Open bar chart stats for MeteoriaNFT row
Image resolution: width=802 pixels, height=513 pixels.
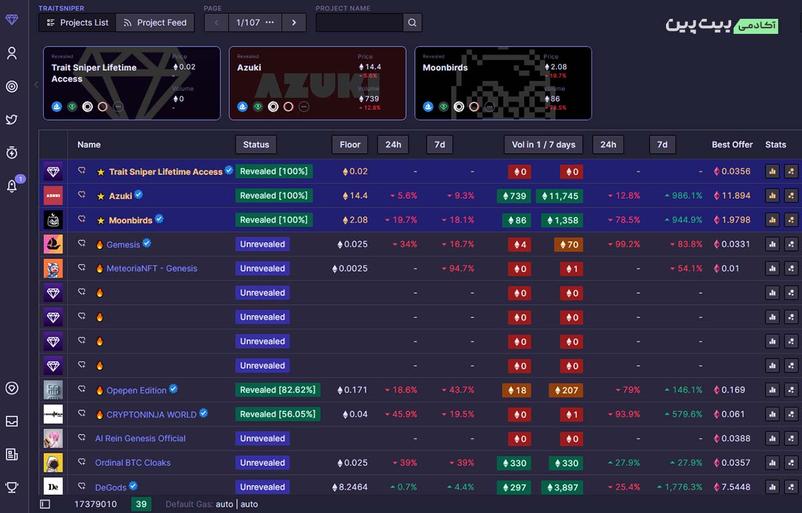(772, 268)
